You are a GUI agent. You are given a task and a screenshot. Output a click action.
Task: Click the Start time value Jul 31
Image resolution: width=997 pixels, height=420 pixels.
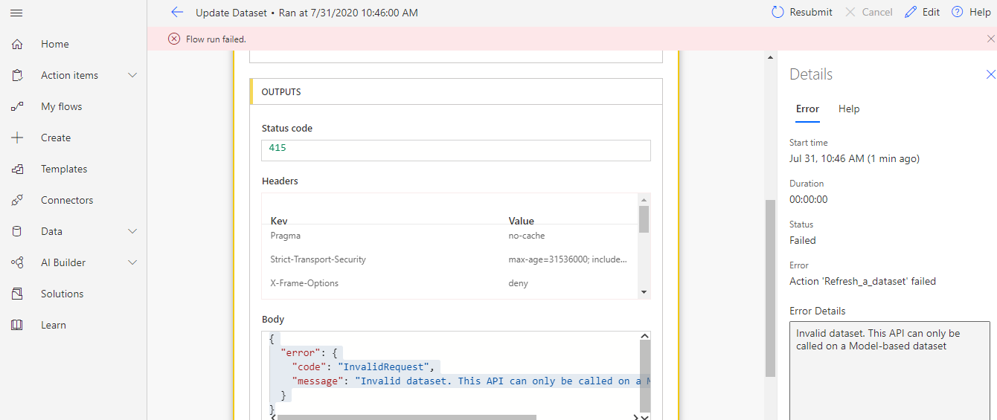(x=854, y=158)
